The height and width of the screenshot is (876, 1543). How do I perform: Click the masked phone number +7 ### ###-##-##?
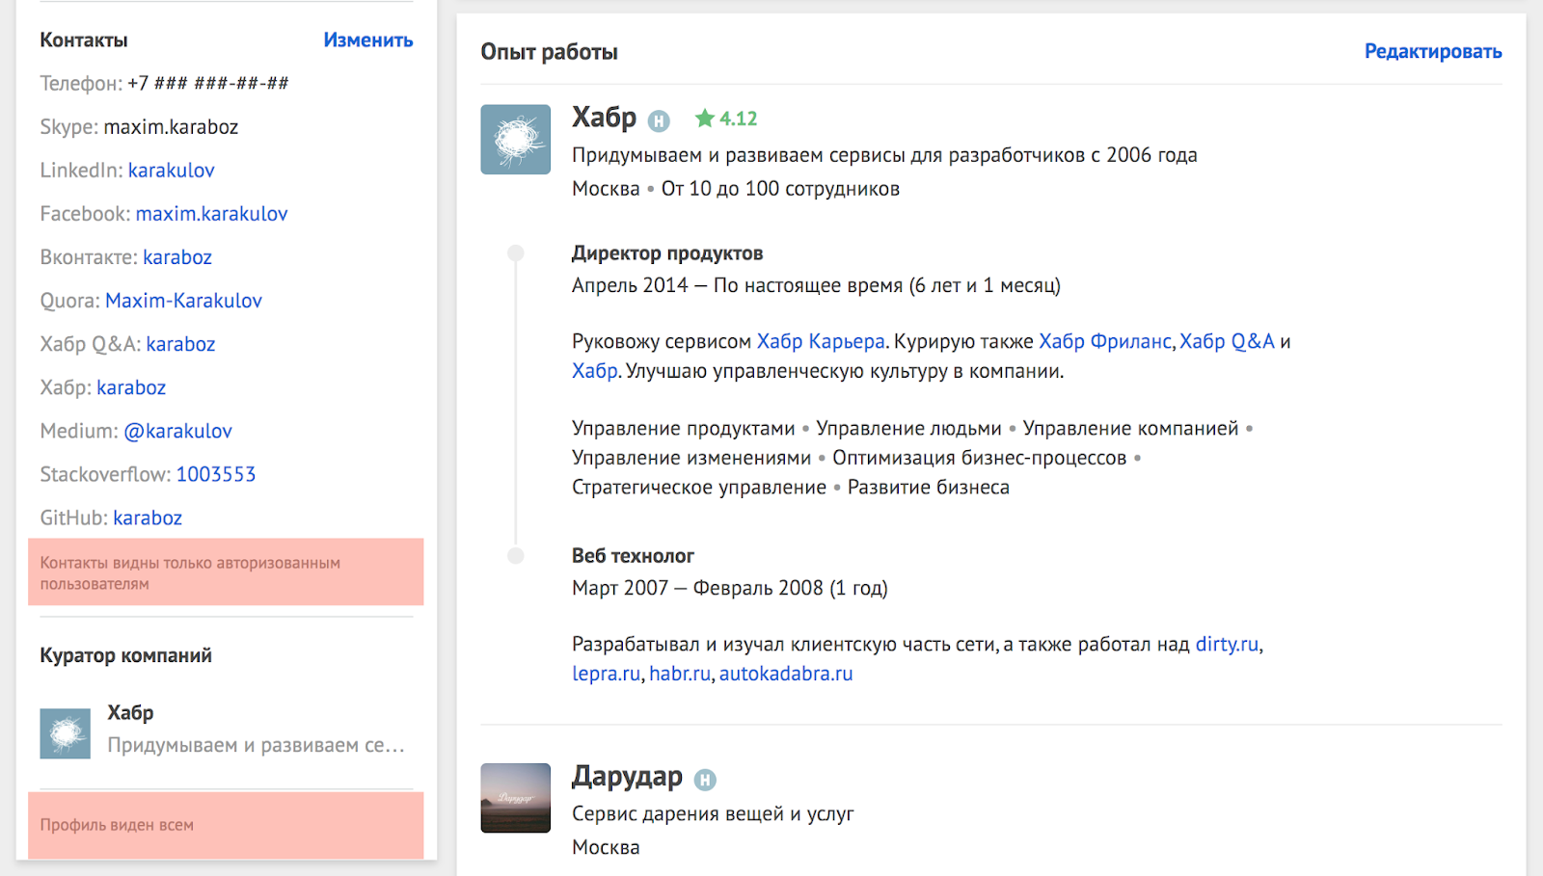point(208,84)
